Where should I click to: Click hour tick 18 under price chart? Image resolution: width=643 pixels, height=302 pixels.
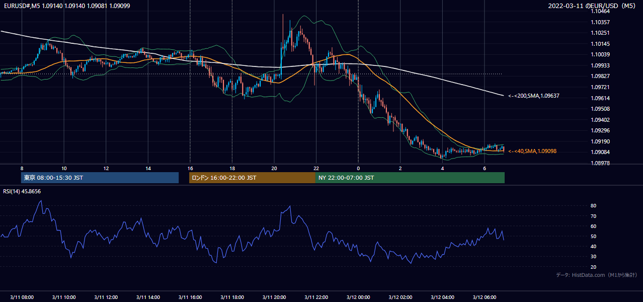pos(232,168)
